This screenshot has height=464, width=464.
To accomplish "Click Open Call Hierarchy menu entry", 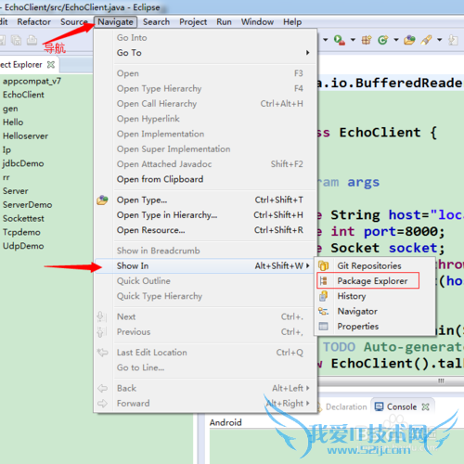I will tap(205, 104).
